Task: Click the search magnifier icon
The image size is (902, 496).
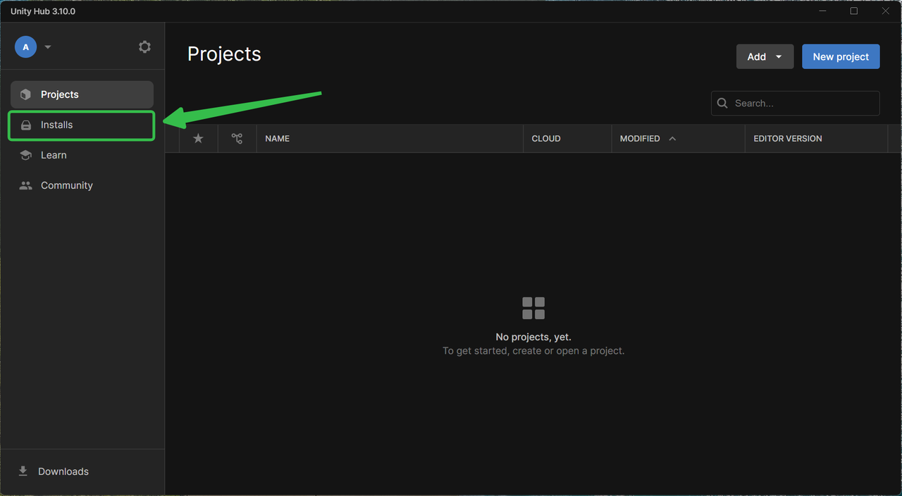Action: [722, 104]
